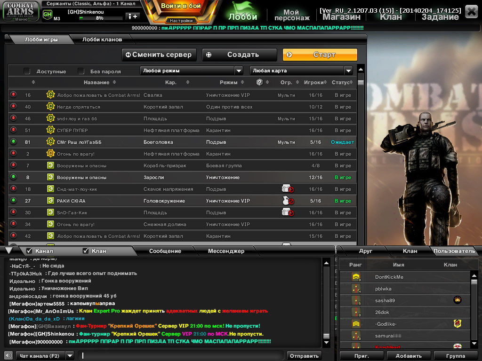Click the green room icon for РАКИ СЮДА
The height and width of the screenshot is (361, 482).
click(x=50, y=201)
